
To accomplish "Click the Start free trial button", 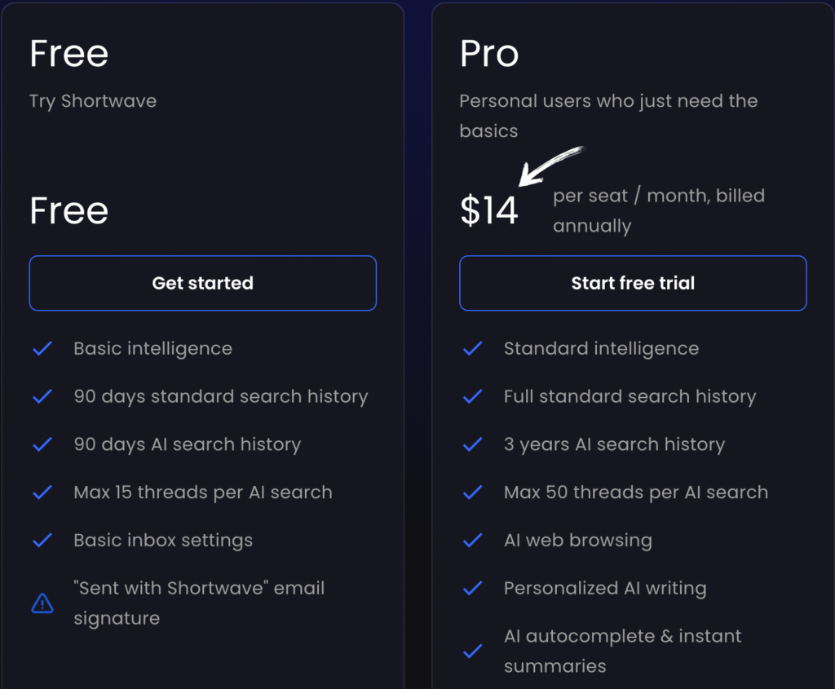I will tap(633, 283).
